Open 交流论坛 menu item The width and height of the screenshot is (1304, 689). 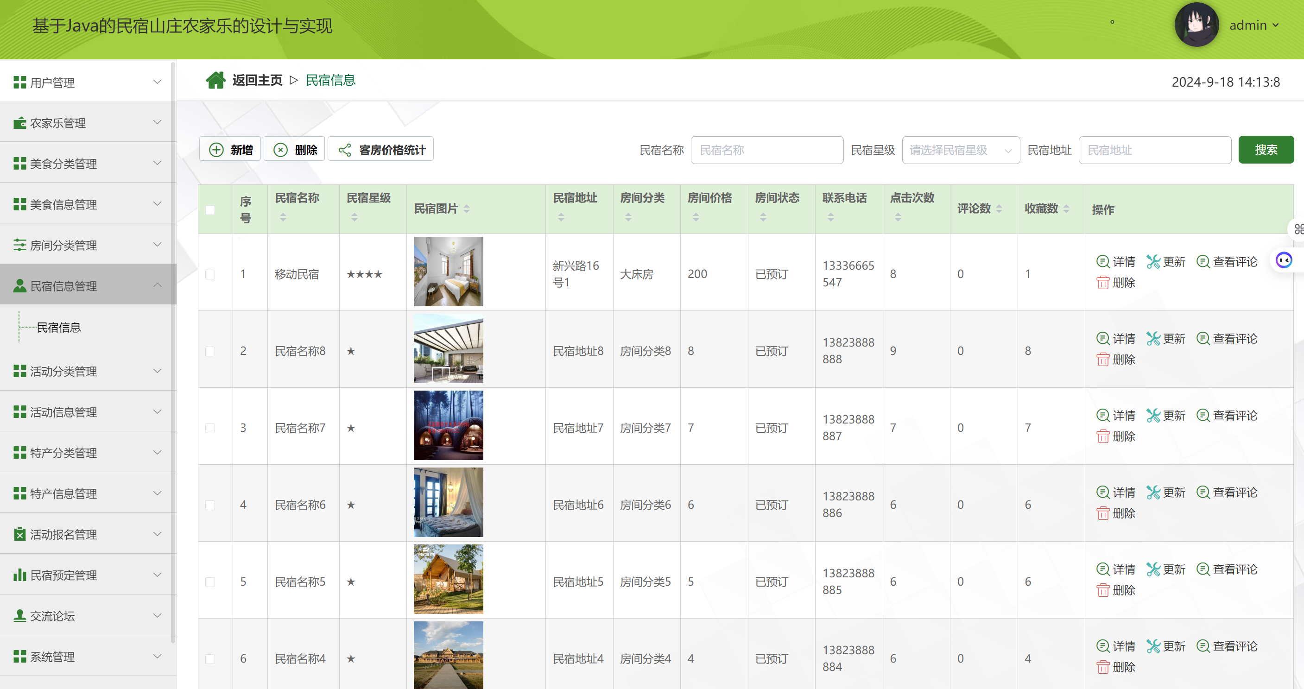click(x=87, y=616)
